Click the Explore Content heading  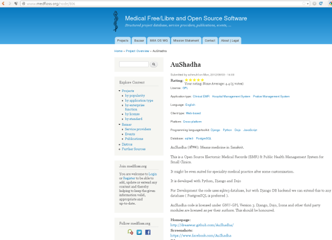point(132,82)
